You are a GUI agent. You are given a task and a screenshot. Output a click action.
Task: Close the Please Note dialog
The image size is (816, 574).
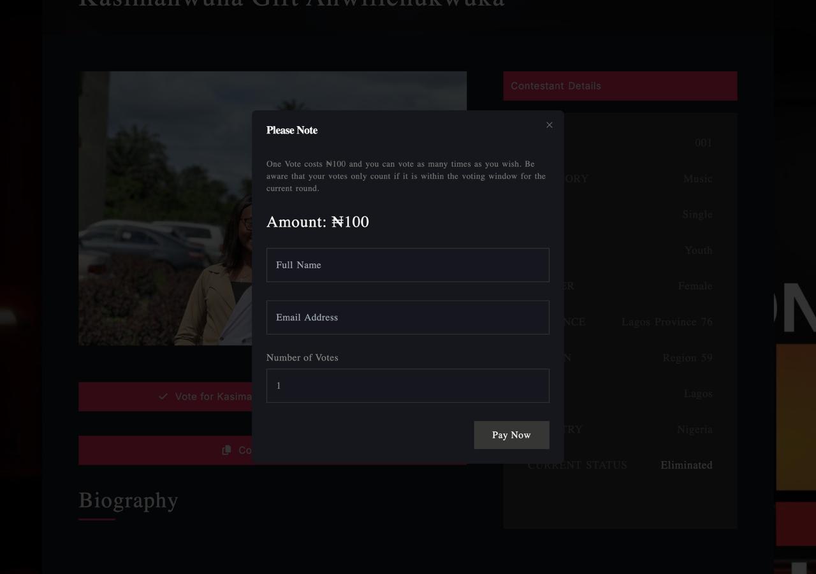(550, 125)
